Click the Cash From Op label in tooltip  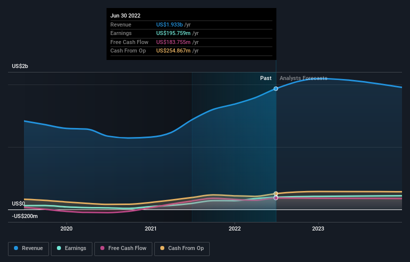tap(128, 51)
